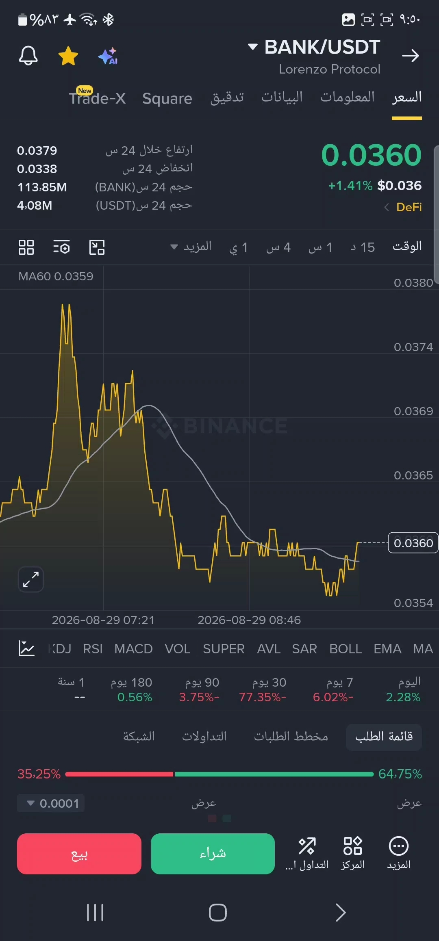Tap the حجم 24 س (USDT) volume 4.08M

tap(35, 206)
